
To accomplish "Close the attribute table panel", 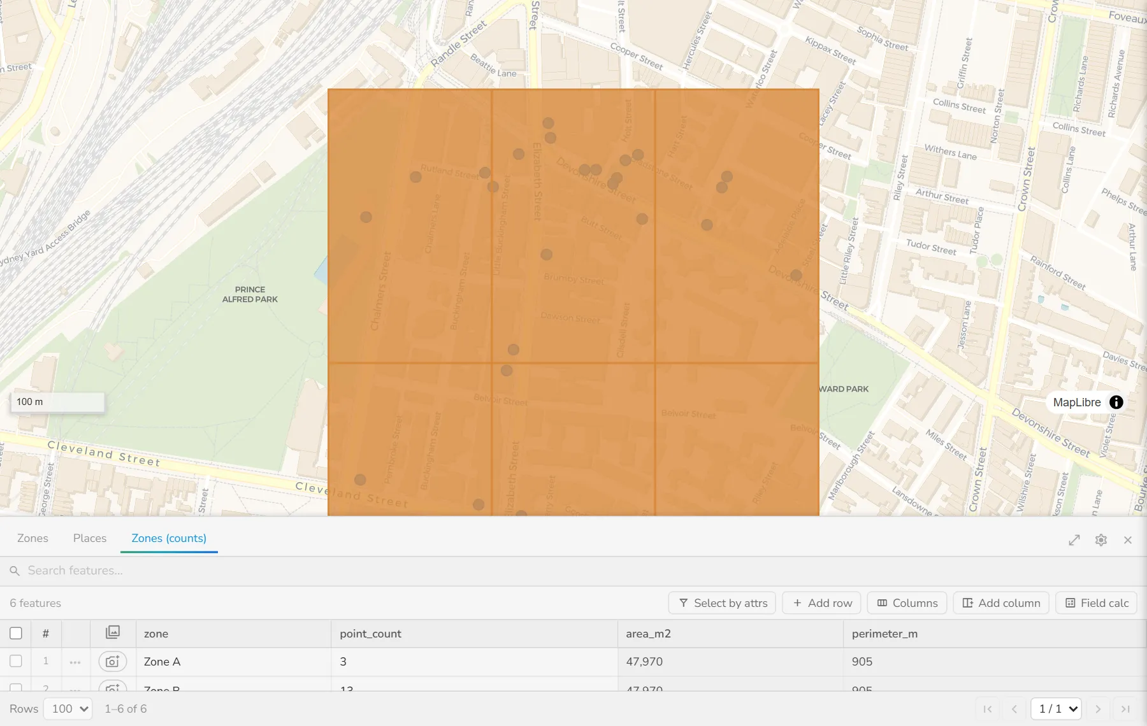I will point(1128,540).
